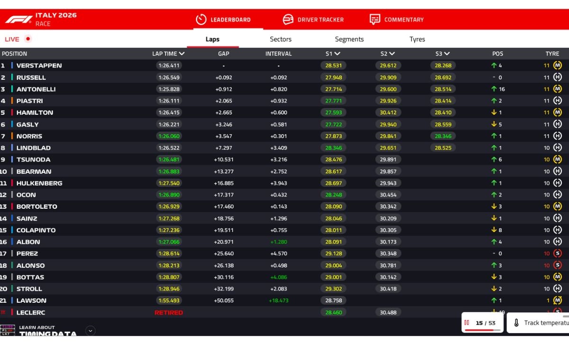
Task: Click Antonelli's green up arrow showing 16
Action: (x=494, y=89)
